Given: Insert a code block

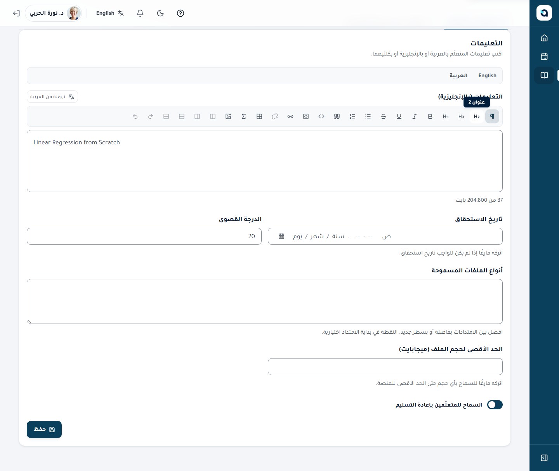Looking at the screenshot, I should click(x=306, y=116).
